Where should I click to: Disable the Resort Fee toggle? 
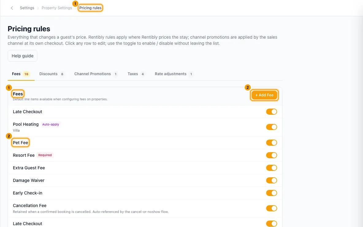[271, 155]
